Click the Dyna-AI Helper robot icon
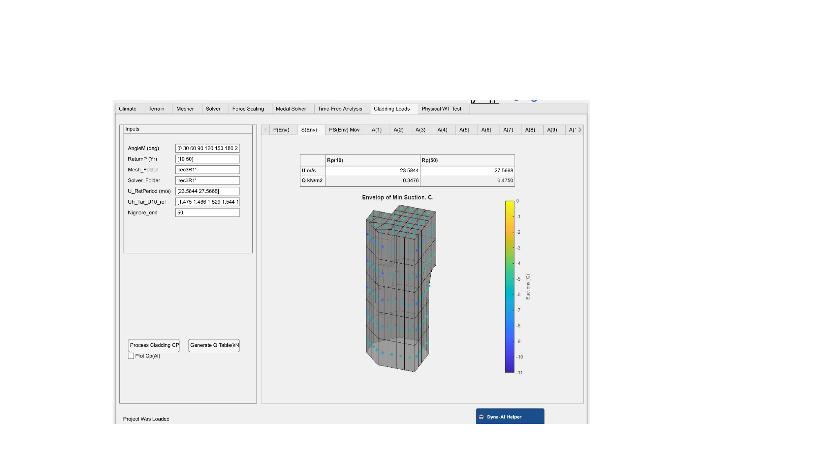Image resolution: width=818 pixels, height=459 pixels. [x=481, y=417]
